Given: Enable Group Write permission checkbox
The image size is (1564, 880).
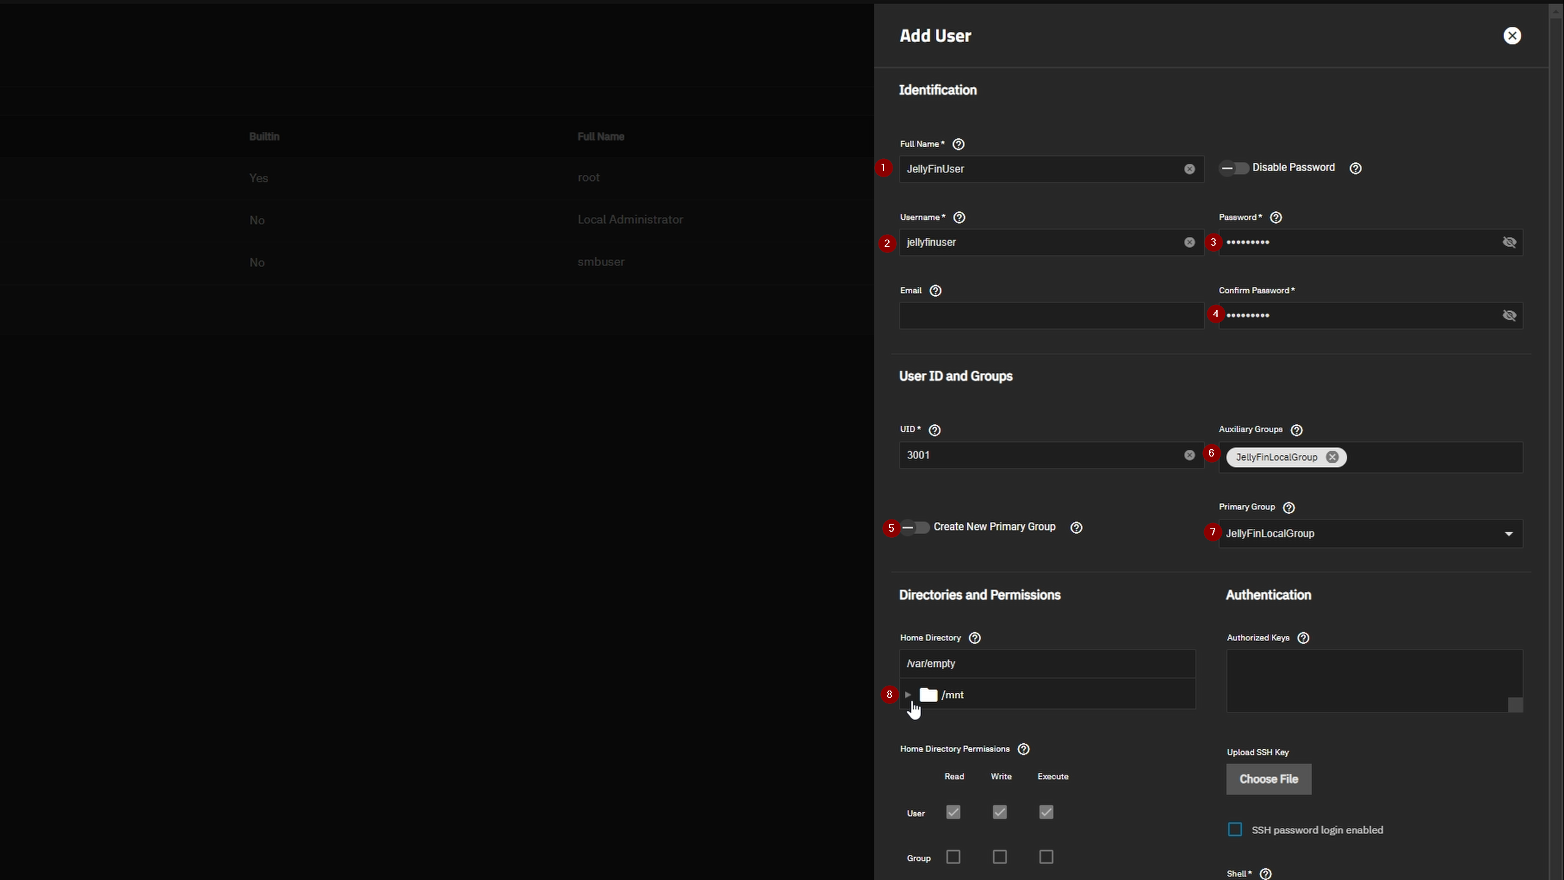Looking at the screenshot, I should pyautogui.click(x=999, y=857).
